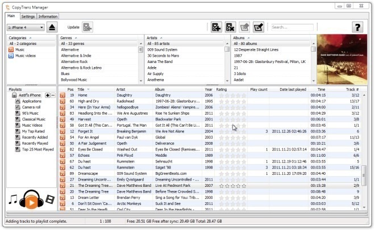Switch to the Settings tab

click(x=28, y=16)
